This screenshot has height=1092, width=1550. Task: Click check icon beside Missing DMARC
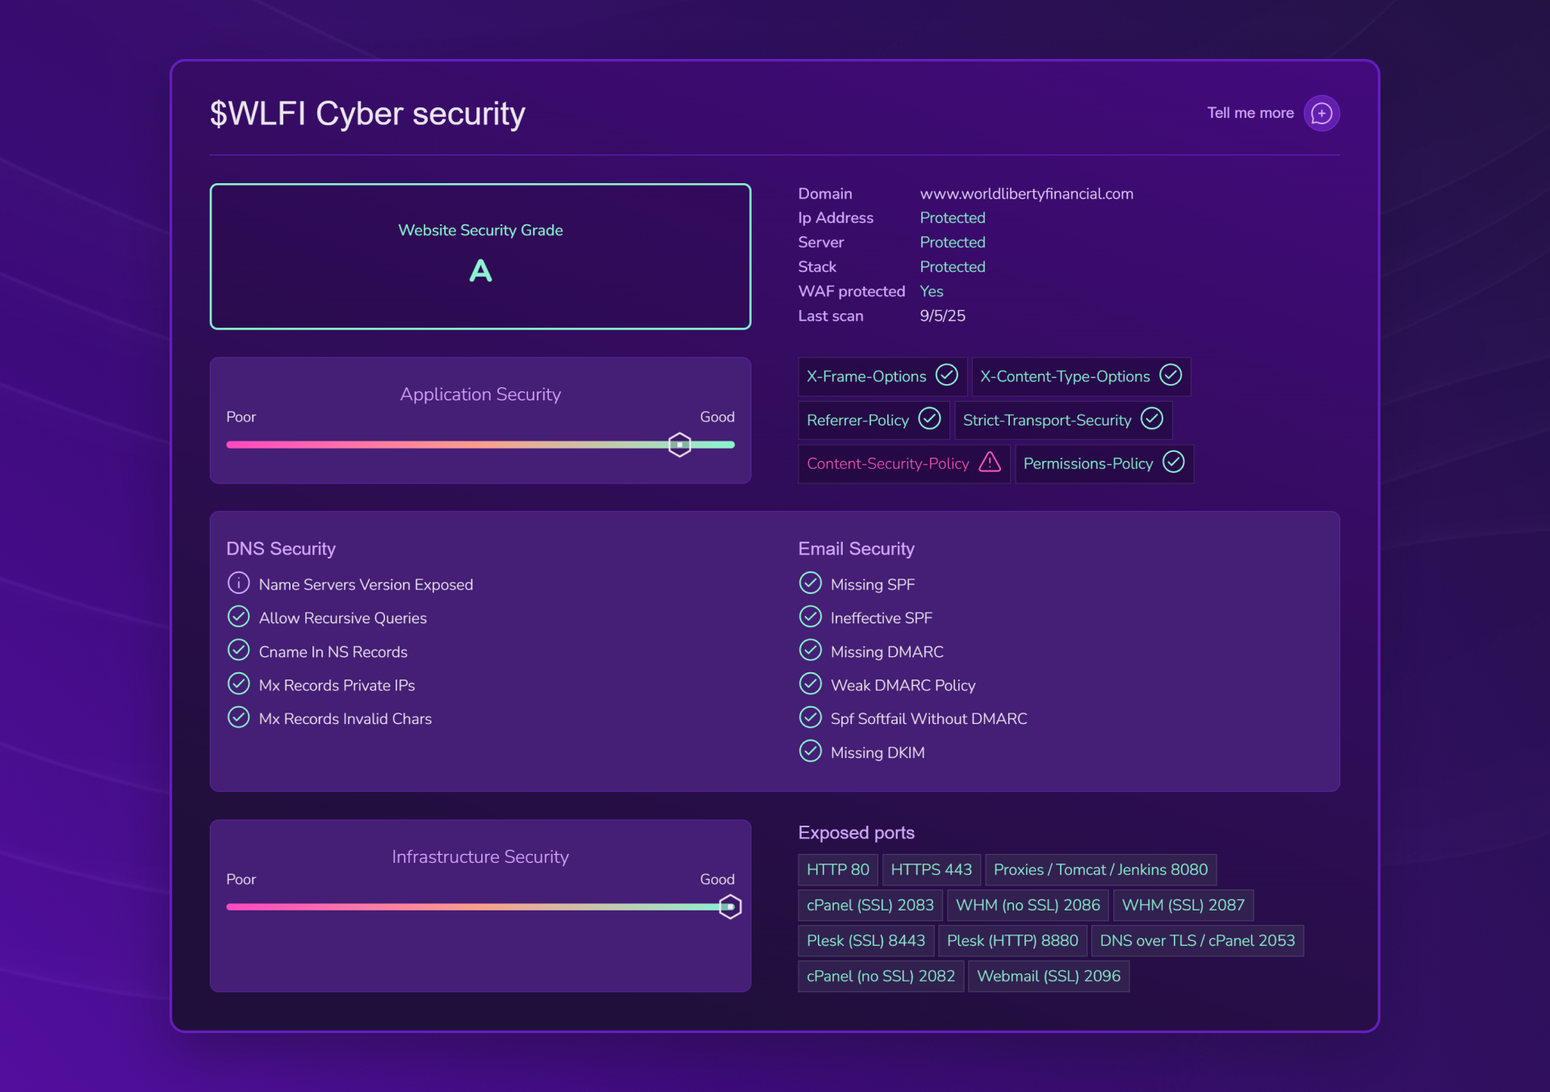(x=811, y=650)
